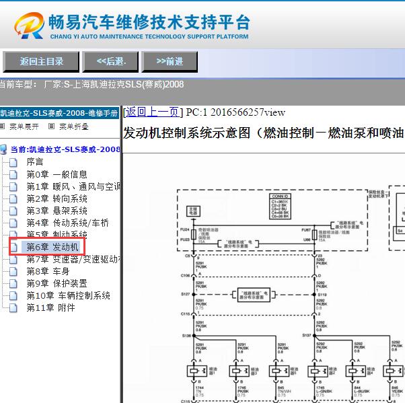
Task: Open 第10章 车辆控制系统
Action: pyautogui.click(x=68, y=295)
